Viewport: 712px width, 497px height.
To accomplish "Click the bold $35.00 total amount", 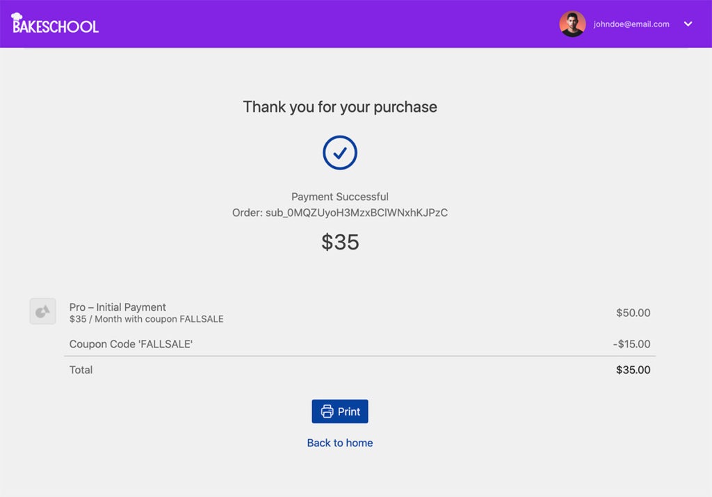I will coord(633,370).
